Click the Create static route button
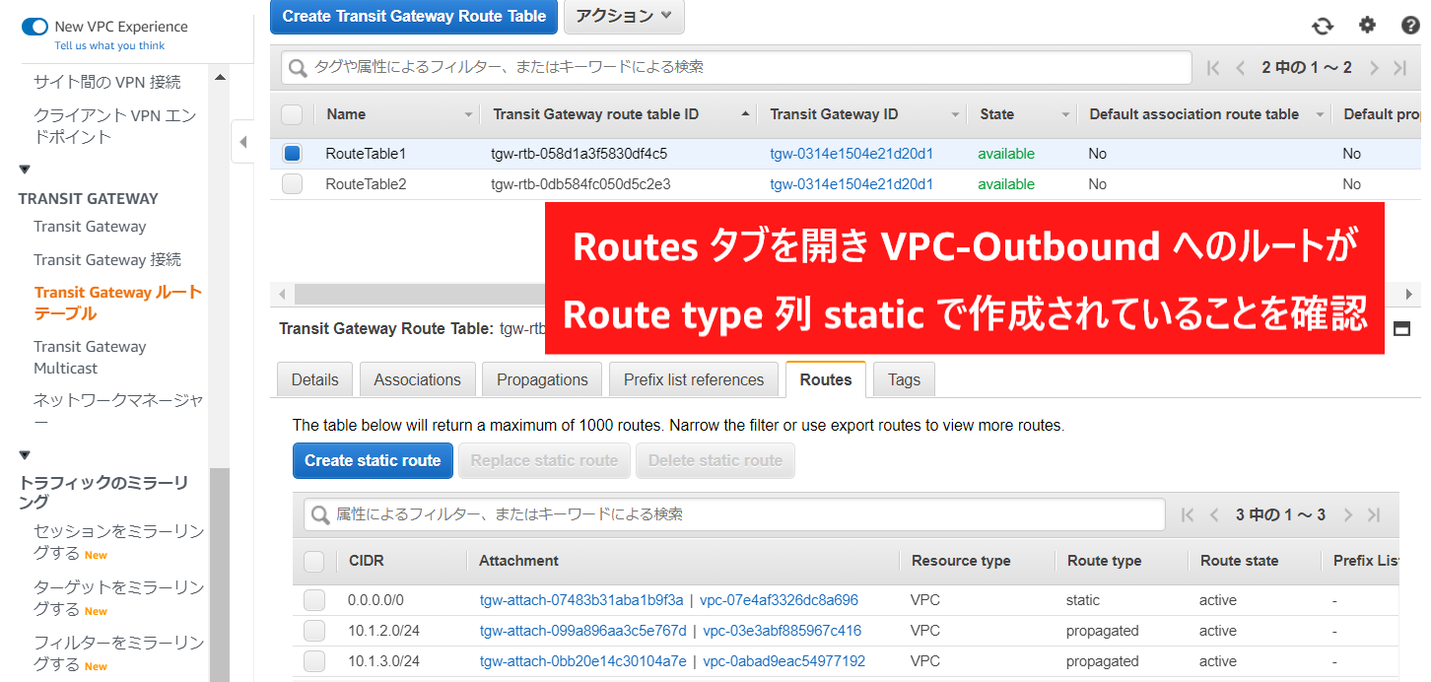The height and width of the screenshot is (682, 1431). pos(373,460)
